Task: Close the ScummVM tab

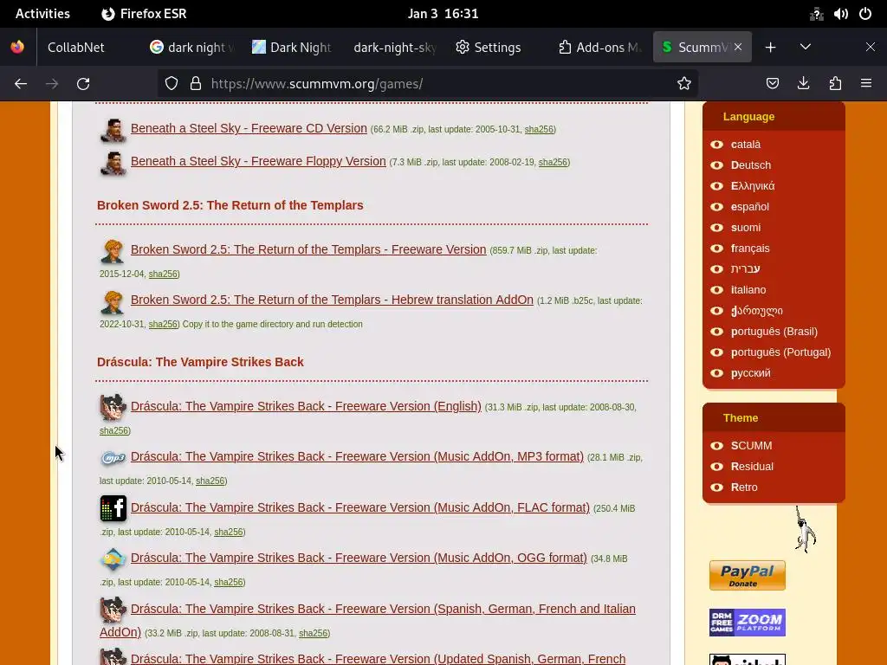Action: point(738,48)
